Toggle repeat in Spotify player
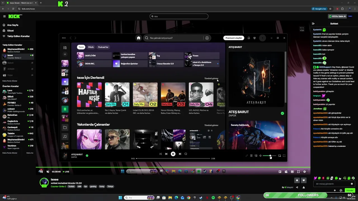 [x=186, y=154]
